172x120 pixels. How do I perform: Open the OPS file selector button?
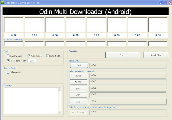pyautogui.click(x=79, y=66)
